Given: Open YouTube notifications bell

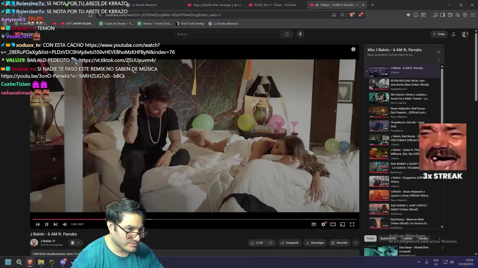Looking at the screenshot, I should [453, 34].
